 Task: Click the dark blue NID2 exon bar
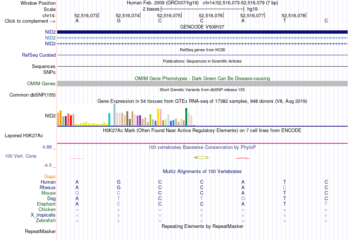202,32
